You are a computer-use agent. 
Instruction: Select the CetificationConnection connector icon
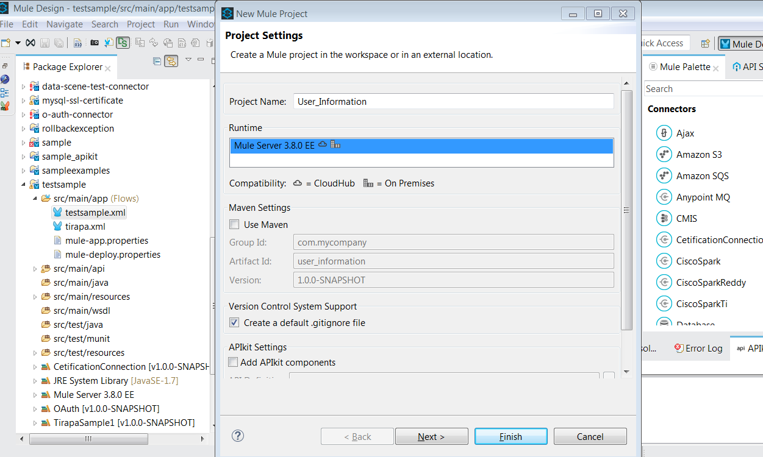(x=664, y=240)
